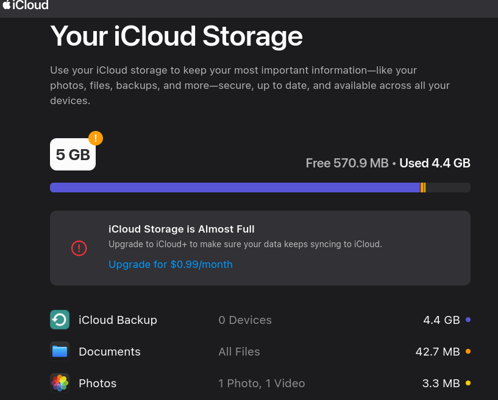Click the "0 Devices" backup detail
Image resolution: width=498 pixels, height=400 pixels.
(245, 320)
